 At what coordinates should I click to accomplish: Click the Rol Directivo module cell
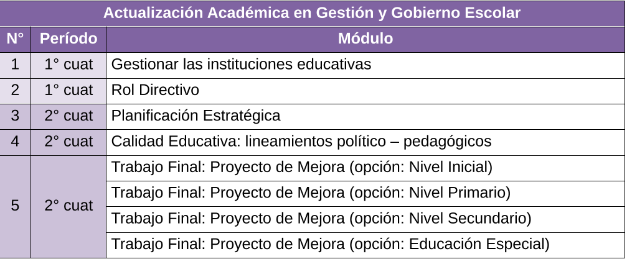click(365, 91)
